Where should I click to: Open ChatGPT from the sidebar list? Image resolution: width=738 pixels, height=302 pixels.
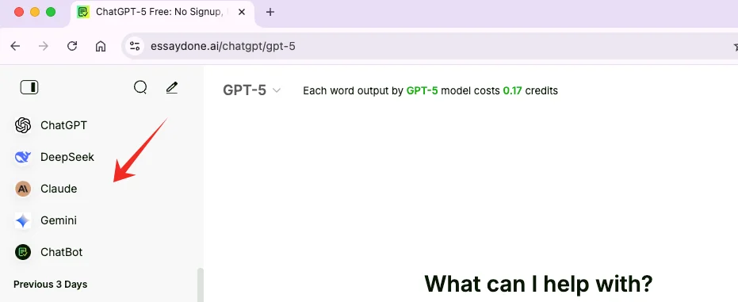coord(63,125)
